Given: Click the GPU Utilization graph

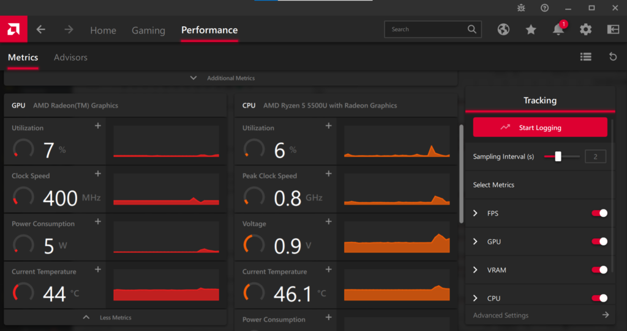Looking at the screenshot, I should coord(167,141).
